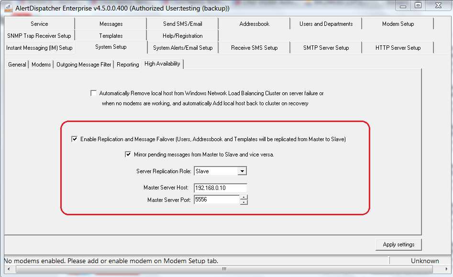
Task: Click the 'No modems enabled' status message
Action: (111, 261)
